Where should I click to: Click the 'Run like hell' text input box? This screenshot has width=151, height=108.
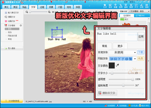pyautogui.click(x=117, y=36)
